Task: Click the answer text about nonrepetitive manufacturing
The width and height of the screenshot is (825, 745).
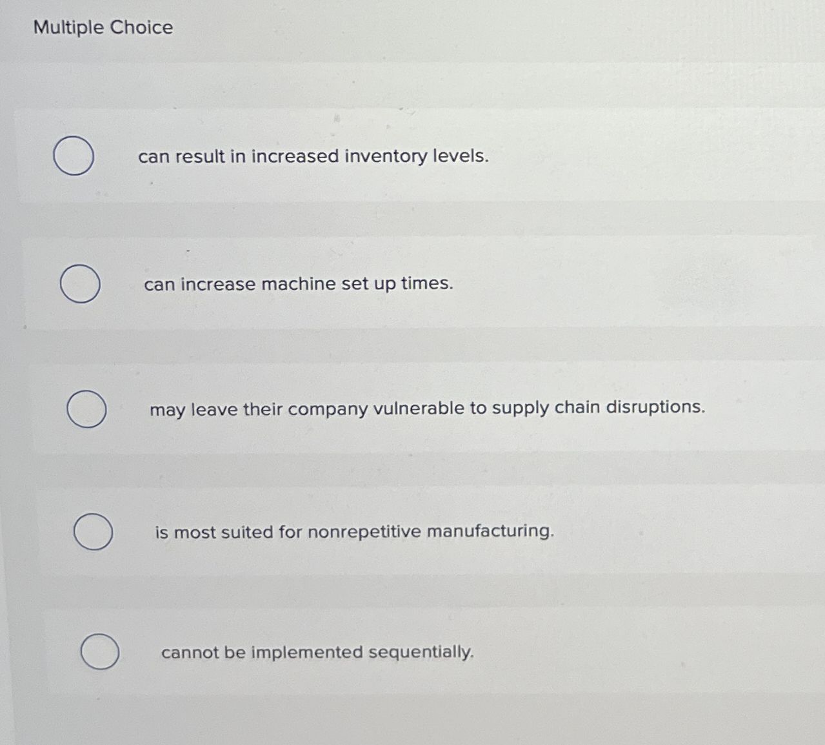Action: [x=355, y=532]
